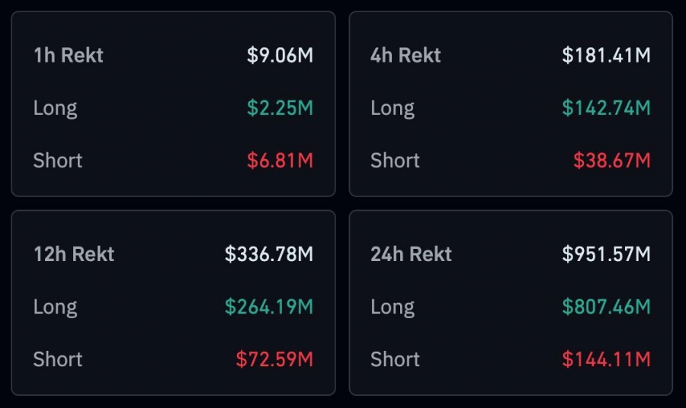The width and height of the screenshot is (686, 408).
Task: Click the 12h Rekt heading
Action: pyautogui.click(x=74, y=254)
